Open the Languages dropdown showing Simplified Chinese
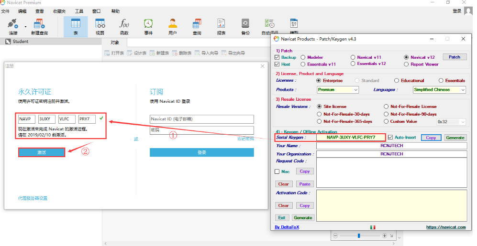 439,90
